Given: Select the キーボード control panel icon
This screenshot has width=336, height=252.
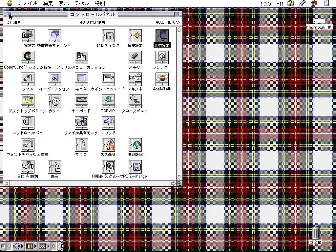Looking at the screenshot, I should click(x=81, y=101).
